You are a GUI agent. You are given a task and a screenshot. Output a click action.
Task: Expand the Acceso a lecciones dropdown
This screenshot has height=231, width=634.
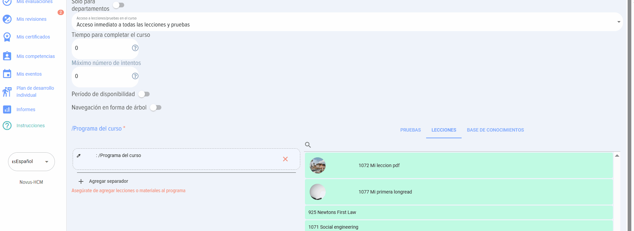click(x=619, y=22)
